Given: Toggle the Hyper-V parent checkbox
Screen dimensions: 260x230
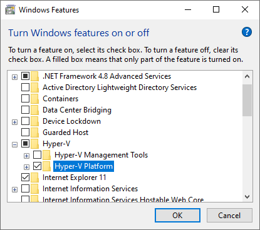Looking at the screenshot, I should (x=25, y=144).
